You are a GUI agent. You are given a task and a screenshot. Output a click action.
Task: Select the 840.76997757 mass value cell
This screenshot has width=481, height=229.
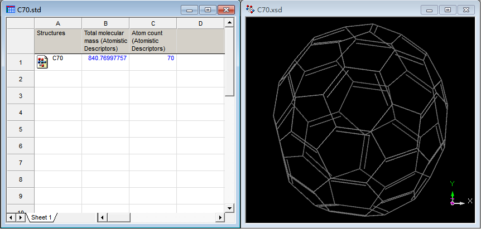click(x=105, y=62)
